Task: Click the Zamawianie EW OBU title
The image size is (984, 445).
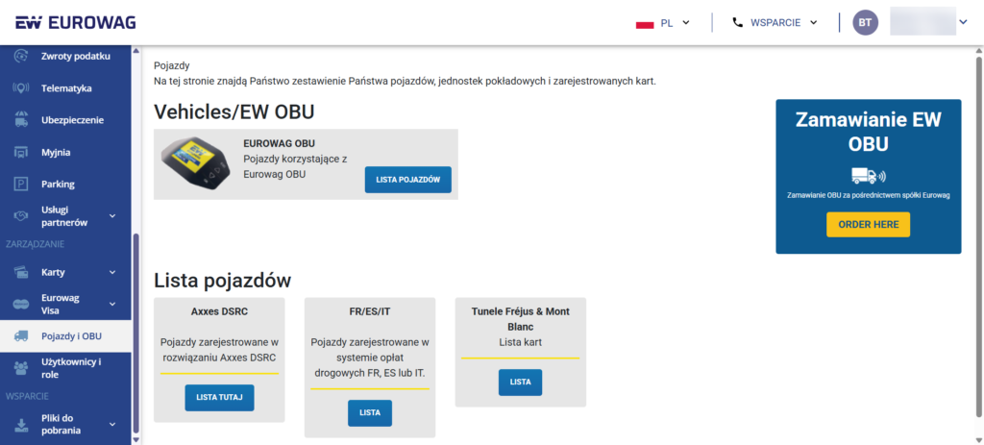Action: 868,131
